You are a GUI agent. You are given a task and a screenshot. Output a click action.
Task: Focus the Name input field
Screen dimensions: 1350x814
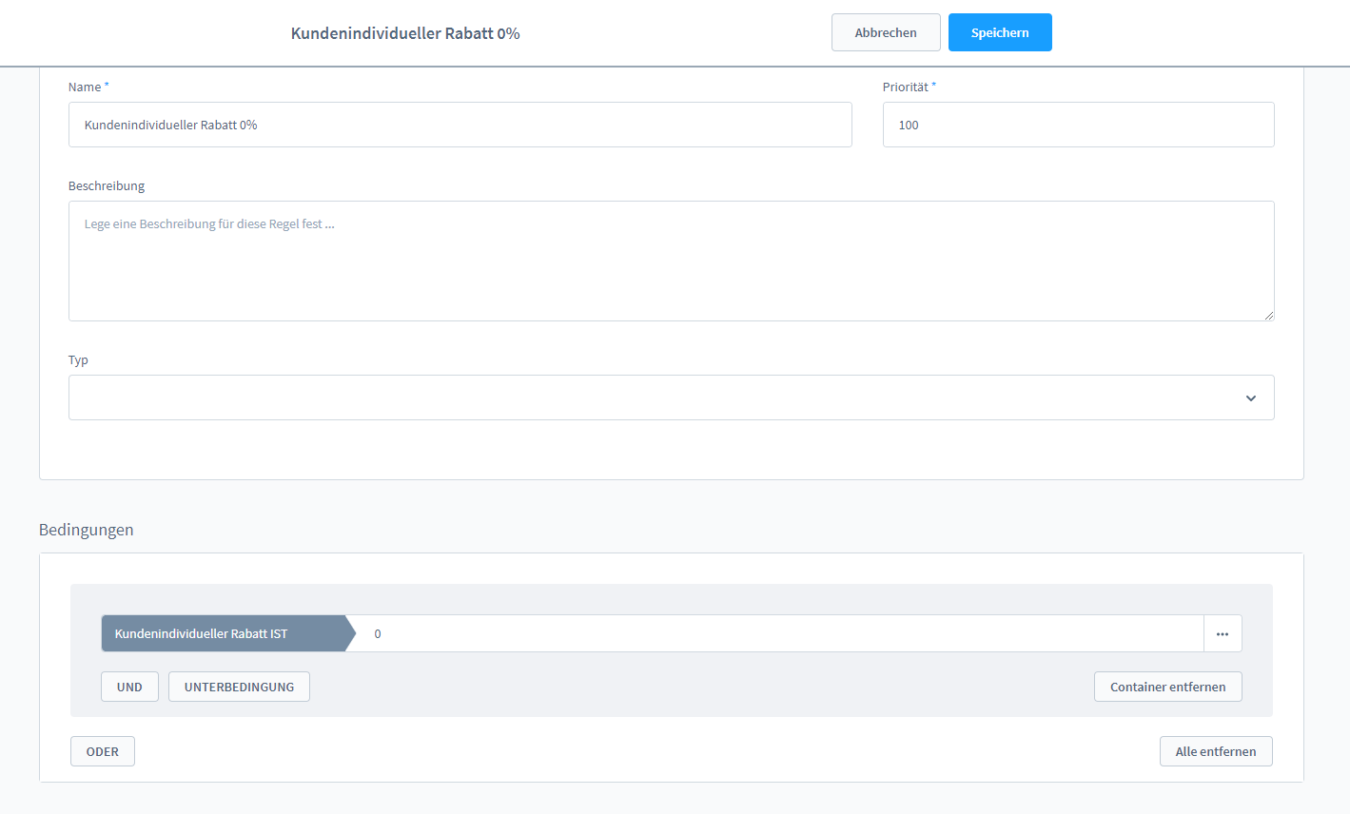point(460,125)
